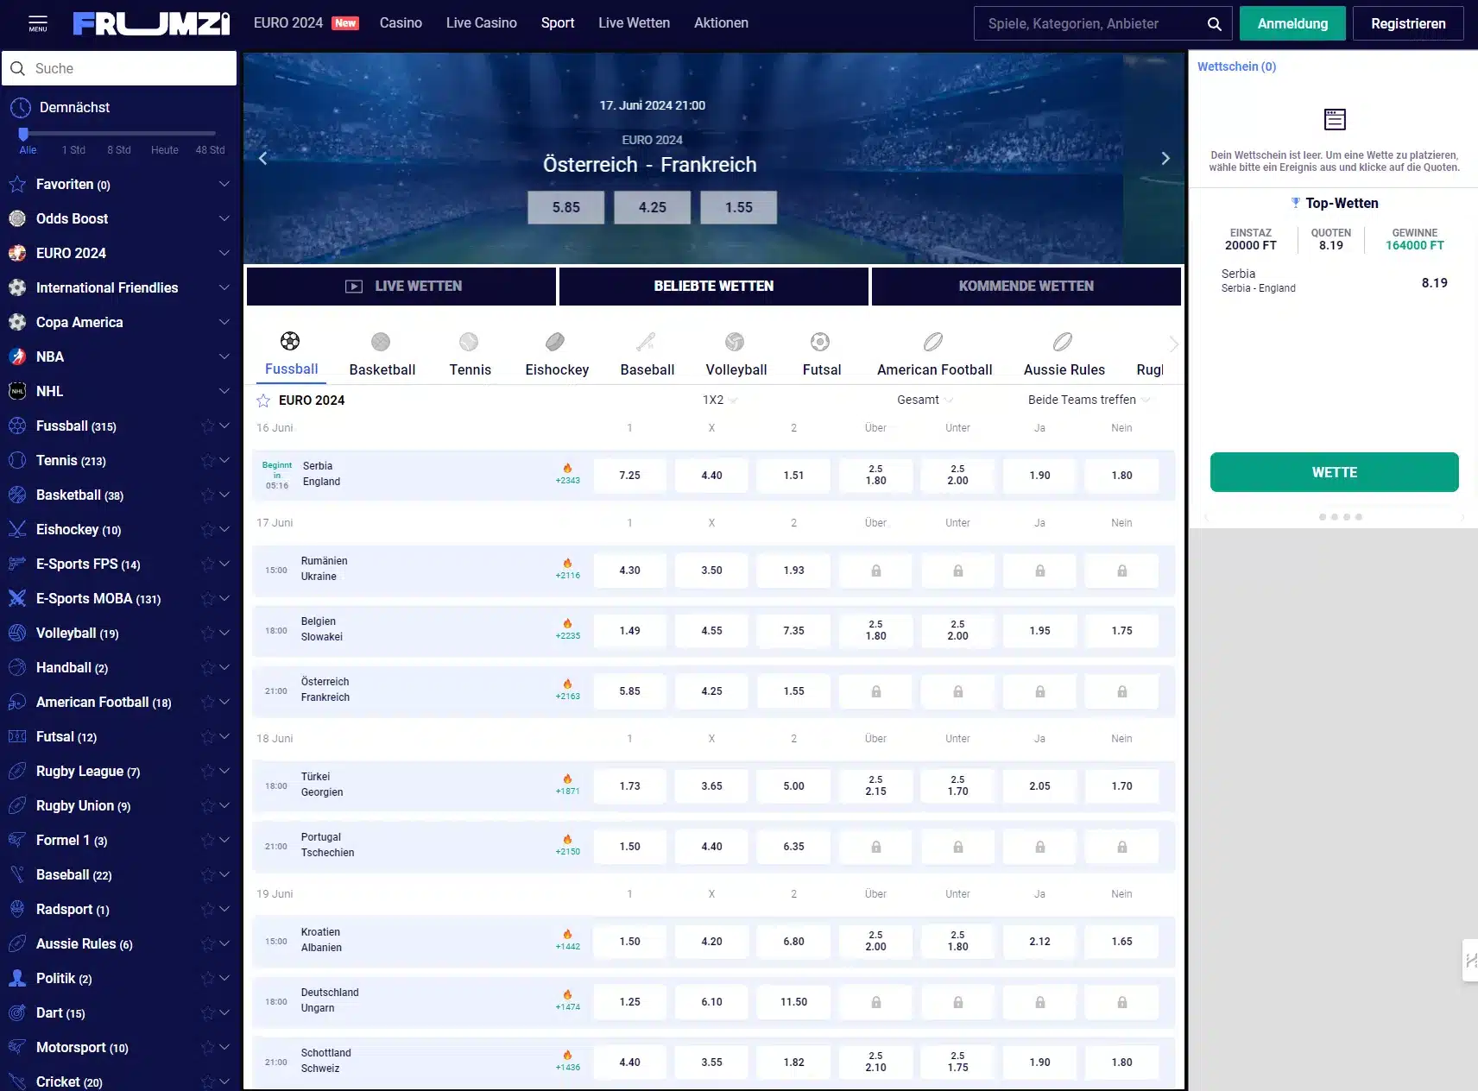The height and width of the screenshot is (1091, 1478).
Task: Click the sidebar Suche field
Action: [x=119, y=68]
